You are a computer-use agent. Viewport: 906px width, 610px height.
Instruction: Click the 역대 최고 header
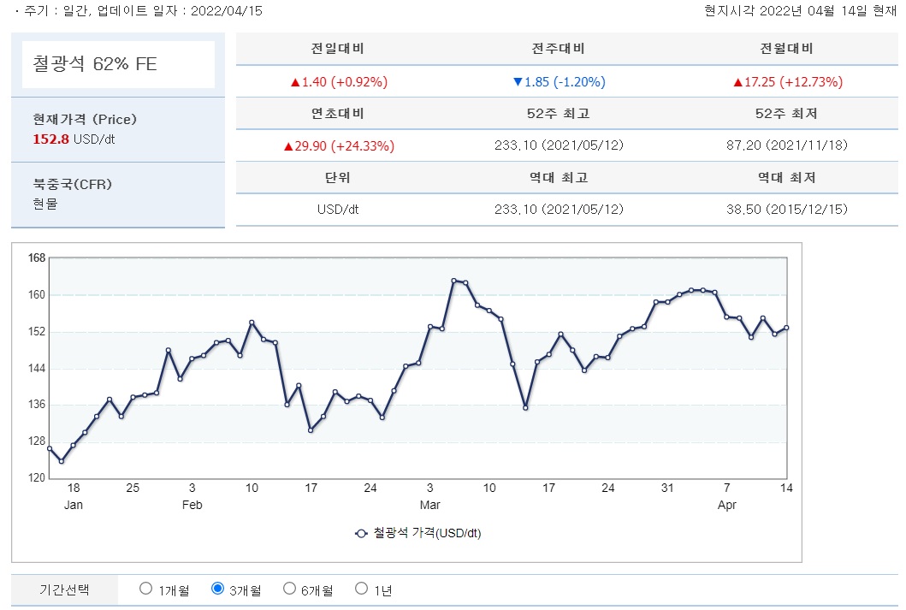pos(558,177)
